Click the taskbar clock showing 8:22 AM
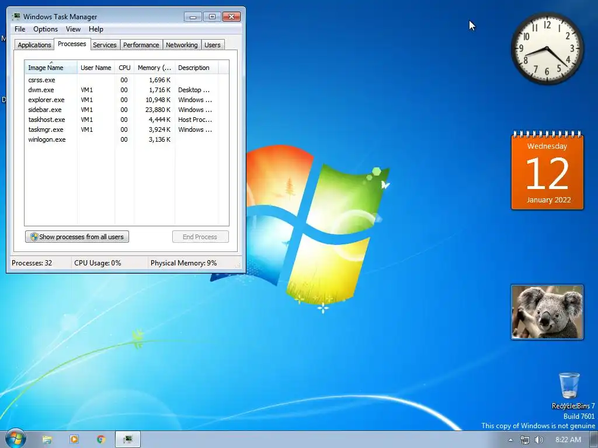The image size is (598, 448). [x=568, y=440]
